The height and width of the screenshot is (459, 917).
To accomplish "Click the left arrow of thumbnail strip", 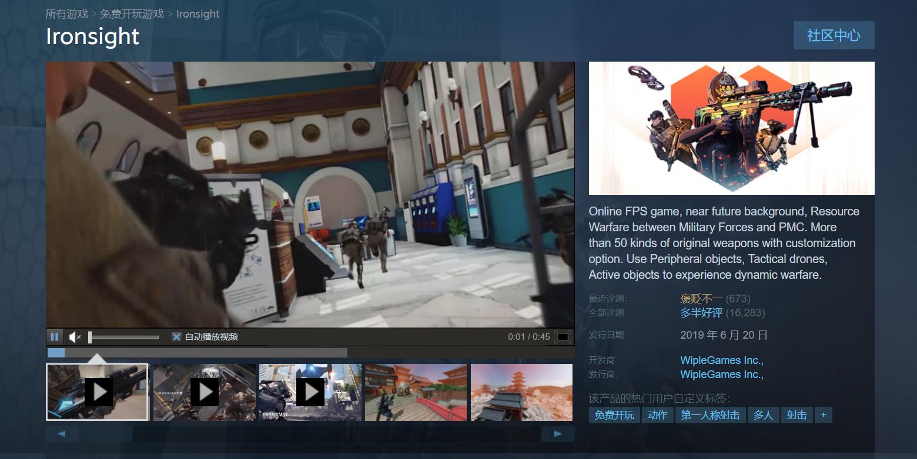I will click(x=62, y=434).
